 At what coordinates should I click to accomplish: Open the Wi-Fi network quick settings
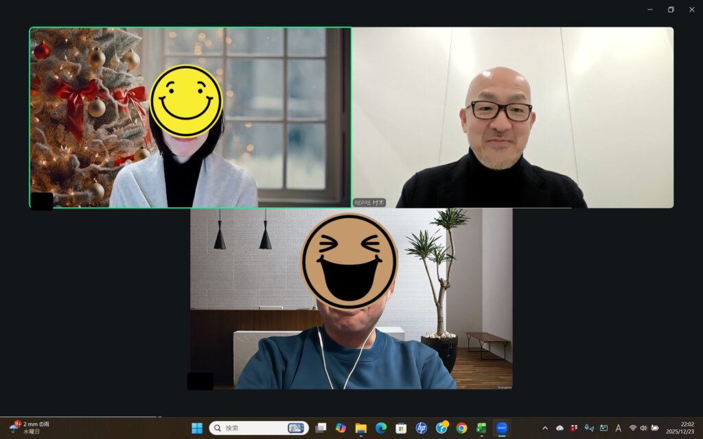tap(633, 428)
